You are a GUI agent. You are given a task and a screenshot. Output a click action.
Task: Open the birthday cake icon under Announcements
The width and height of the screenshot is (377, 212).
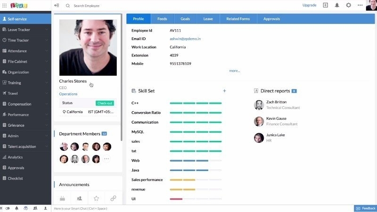62,198
